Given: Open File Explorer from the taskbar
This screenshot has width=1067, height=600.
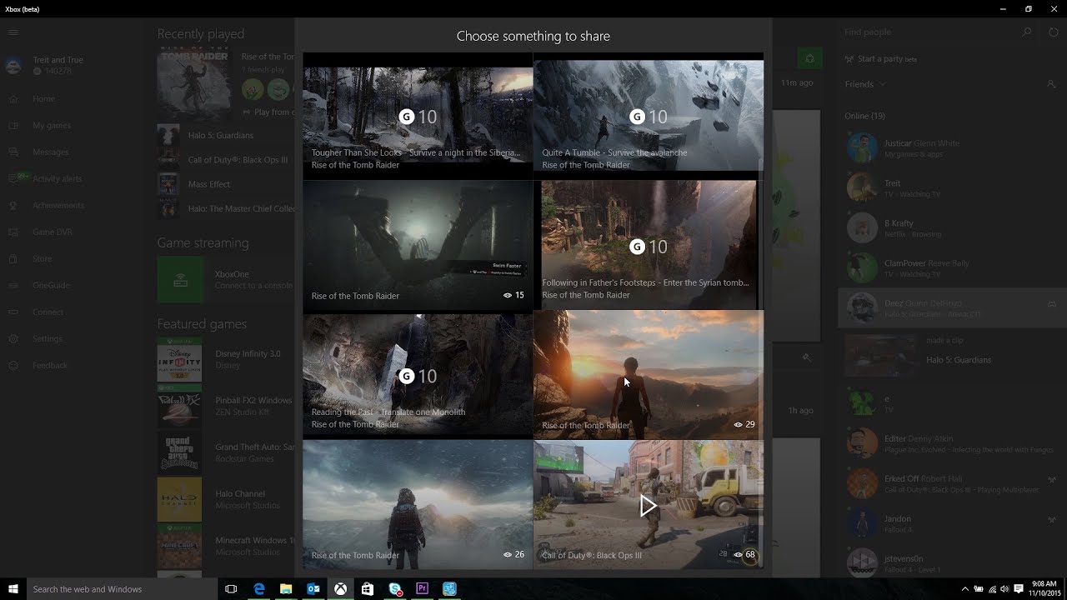Looking at the screenshot, I should coord(286,589).
